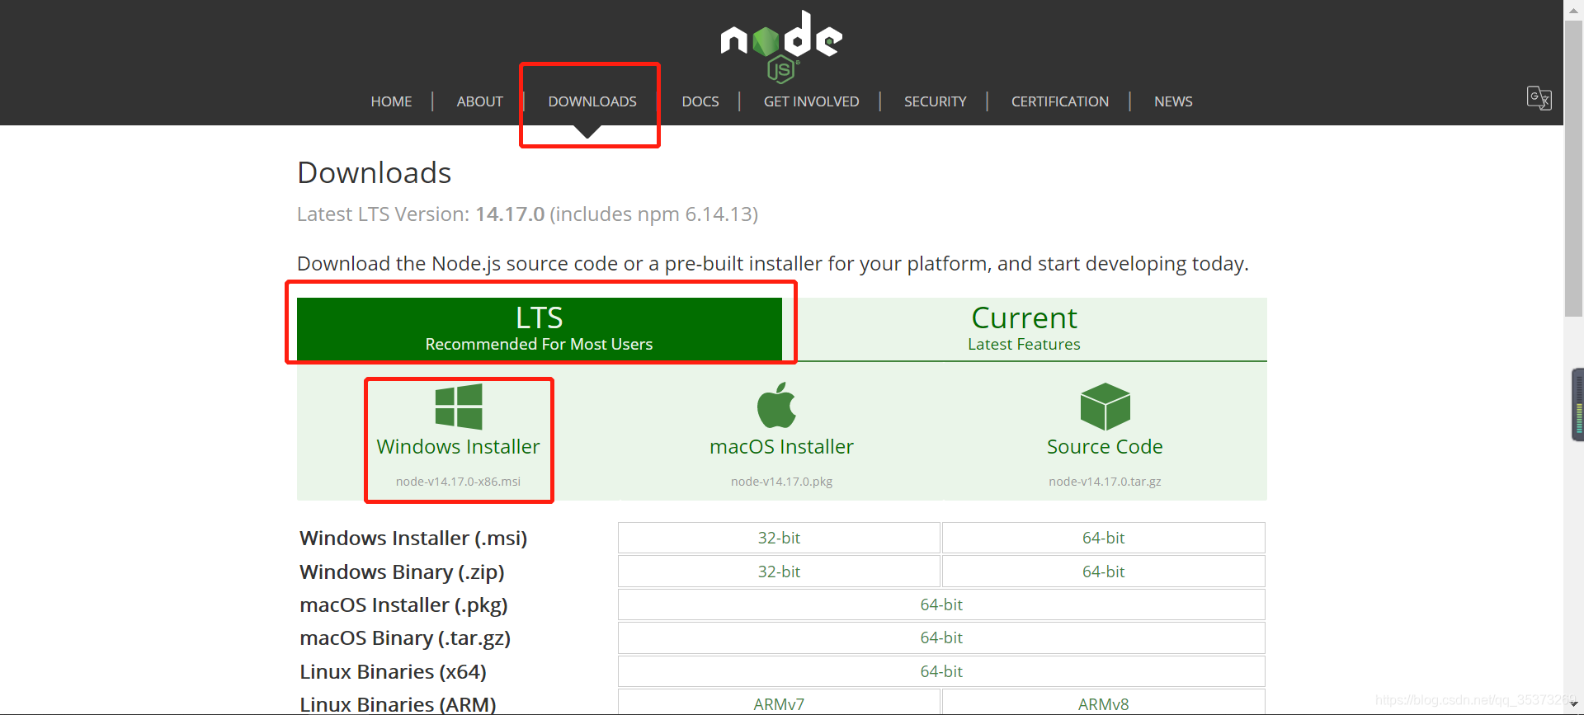
Task: Click the side widget on the right edge
Action: point(1577,405)
